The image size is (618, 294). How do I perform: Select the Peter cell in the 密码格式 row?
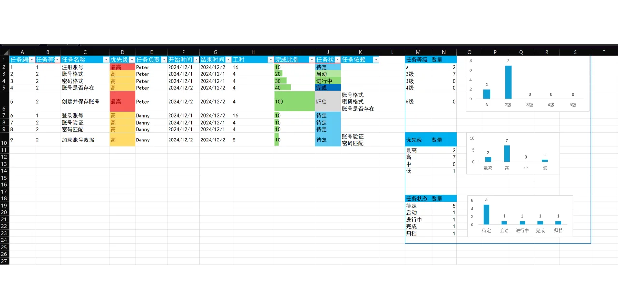[151, 81]
